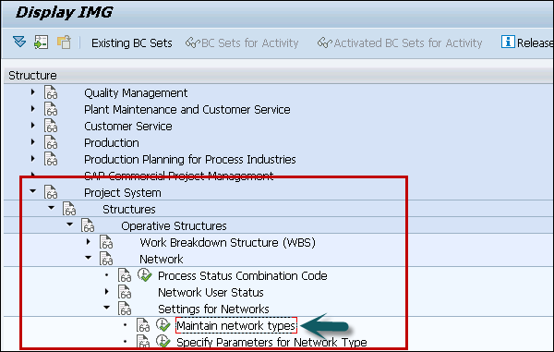Select Maintain network types entry

pos(235,325)
